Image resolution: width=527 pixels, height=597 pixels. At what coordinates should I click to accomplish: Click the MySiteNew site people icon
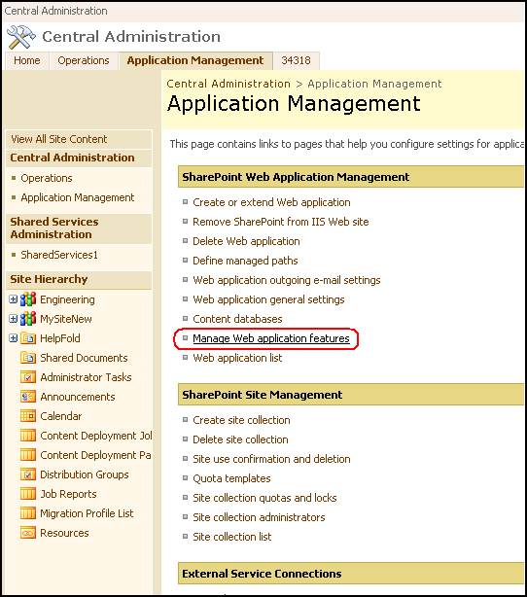[x=28, y=319]
